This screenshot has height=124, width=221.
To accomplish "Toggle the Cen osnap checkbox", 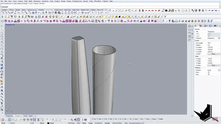I will coord(113,119).
